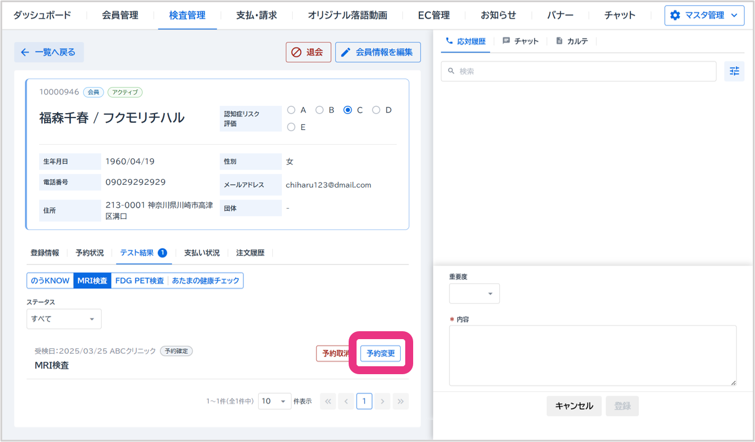Return to list with 一覧へ戻る
Image resolution: width=755 pixels, height=442 pixels.
(x=49, y=52)
